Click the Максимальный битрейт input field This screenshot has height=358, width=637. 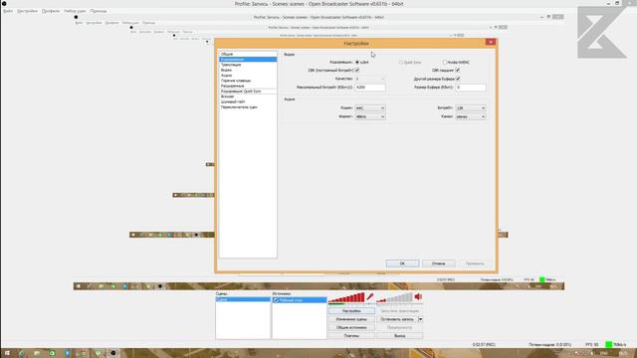tap(370, 88)
